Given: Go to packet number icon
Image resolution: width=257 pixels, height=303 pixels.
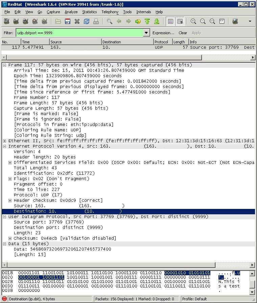Looking at the screenshot, I should (138, 21).
